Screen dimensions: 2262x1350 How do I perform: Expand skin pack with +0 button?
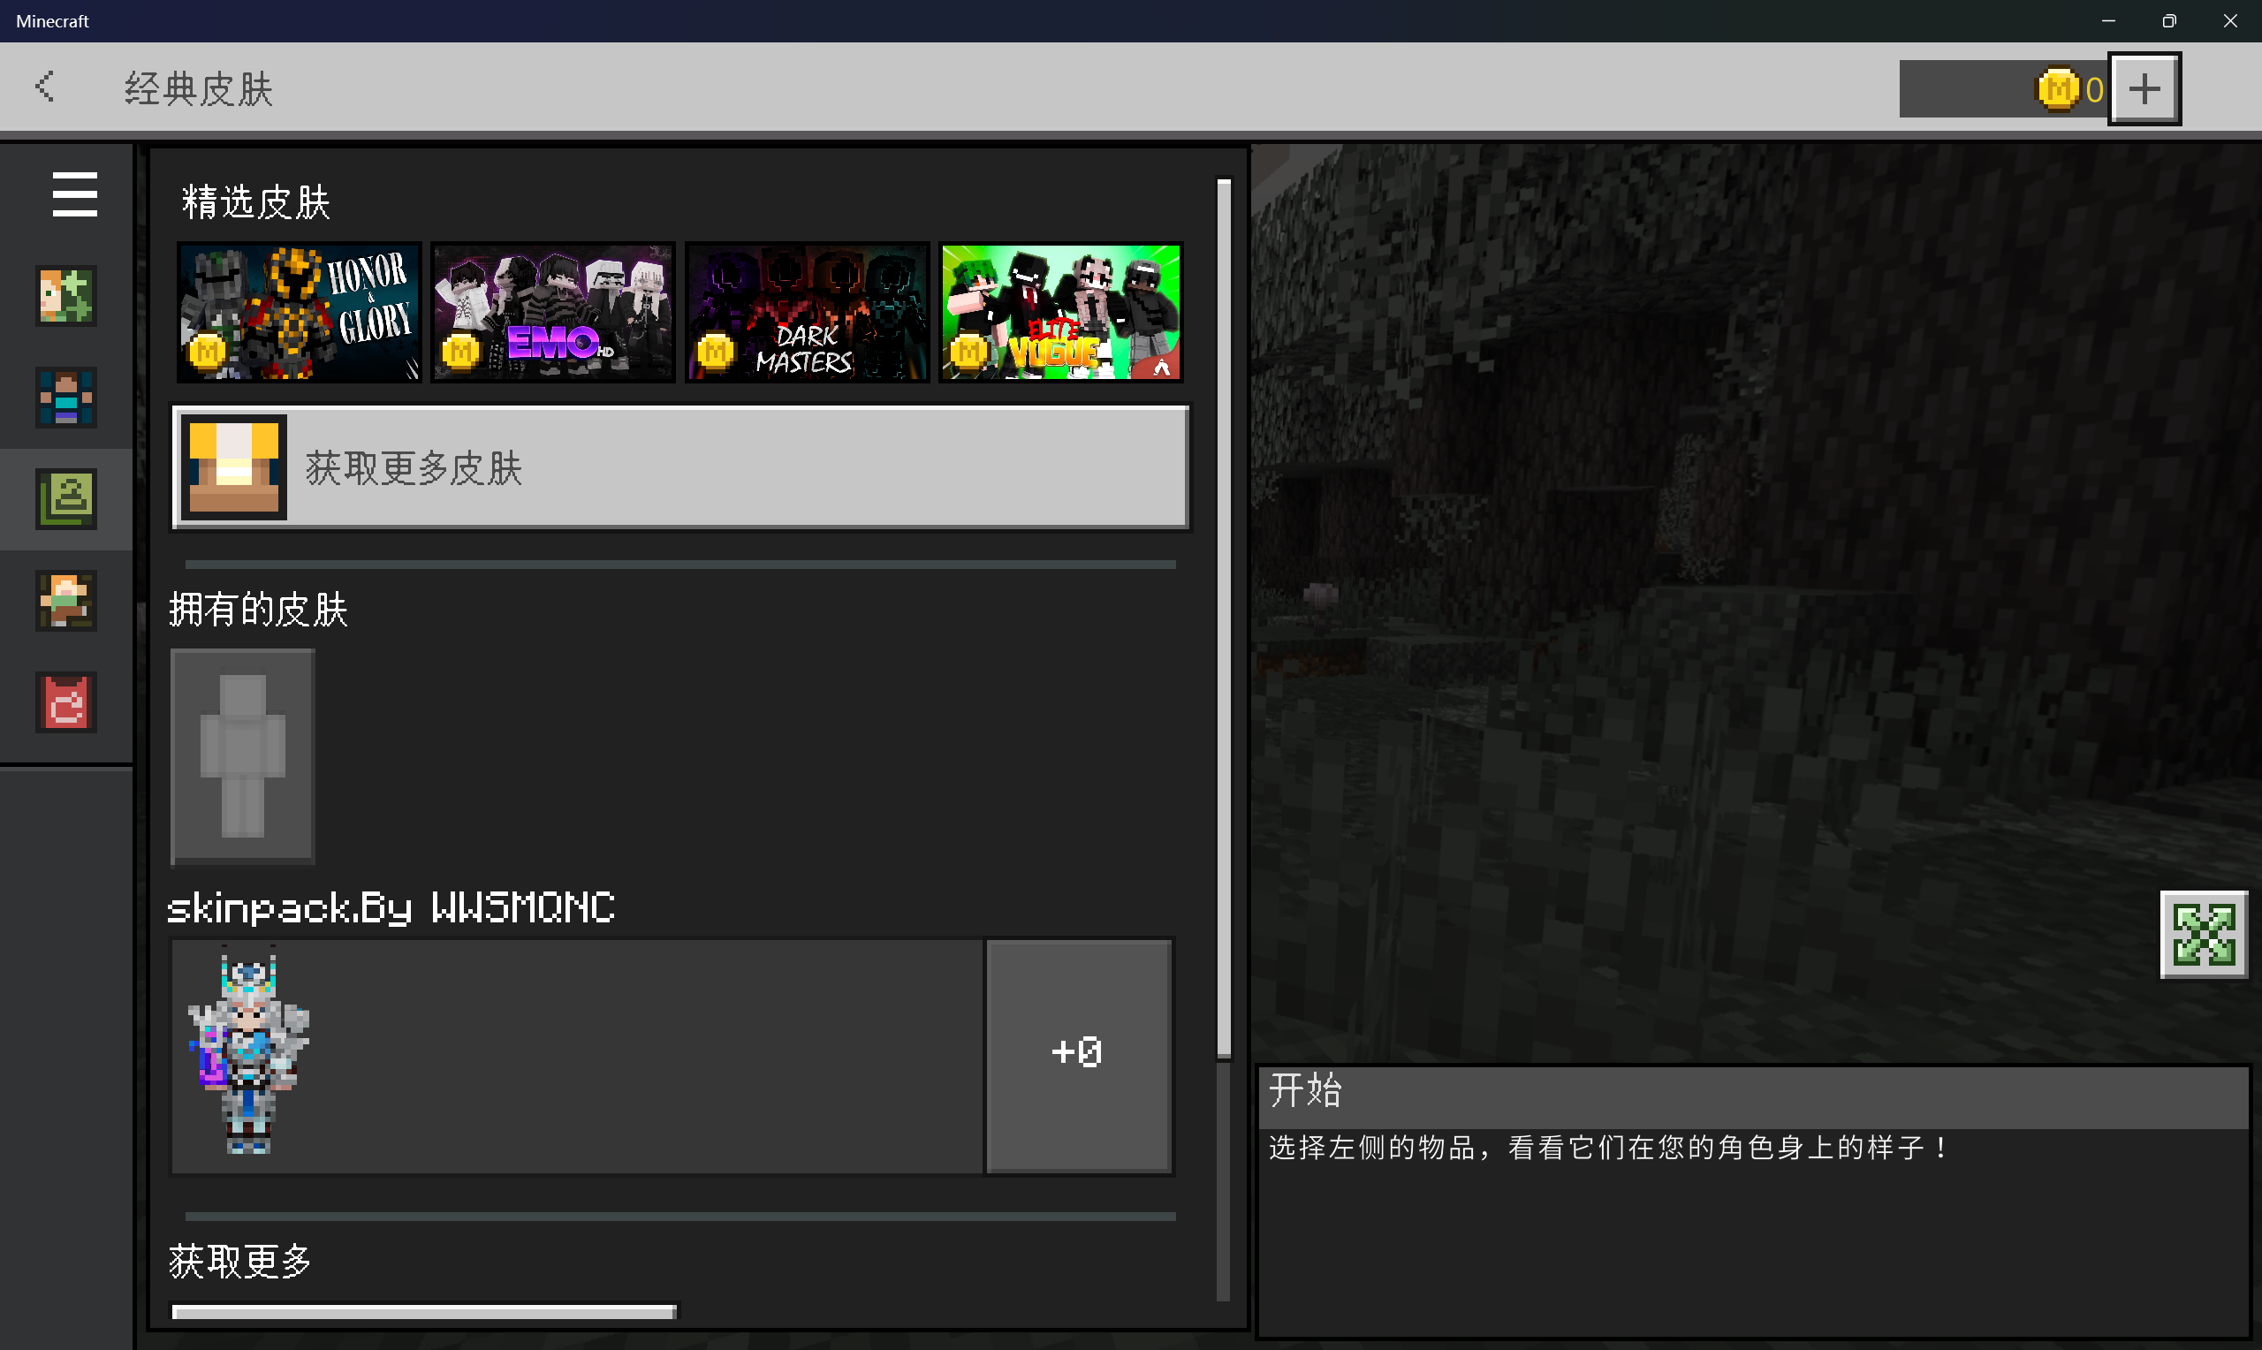(1078, 1055)
